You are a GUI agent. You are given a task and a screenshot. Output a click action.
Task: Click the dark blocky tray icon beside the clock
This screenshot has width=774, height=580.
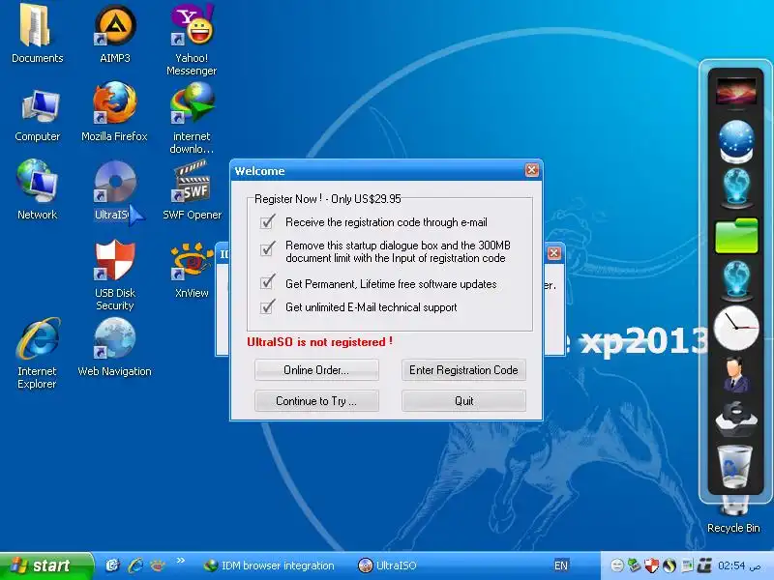[704, 565]
